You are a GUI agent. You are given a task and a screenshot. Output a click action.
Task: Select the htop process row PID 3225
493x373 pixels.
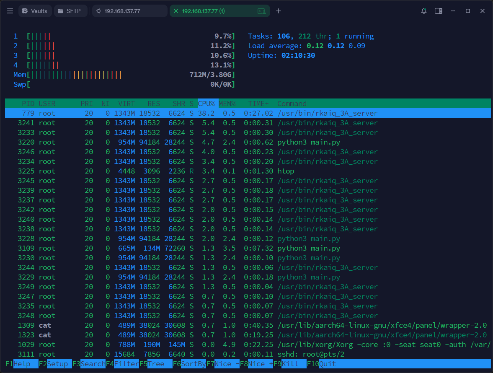[x=168, y=171]
